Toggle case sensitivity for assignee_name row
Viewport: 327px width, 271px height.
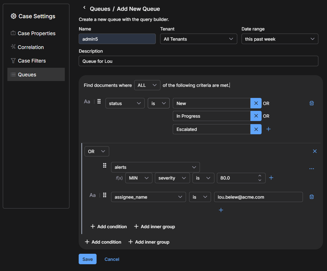[x=93, y=195]
